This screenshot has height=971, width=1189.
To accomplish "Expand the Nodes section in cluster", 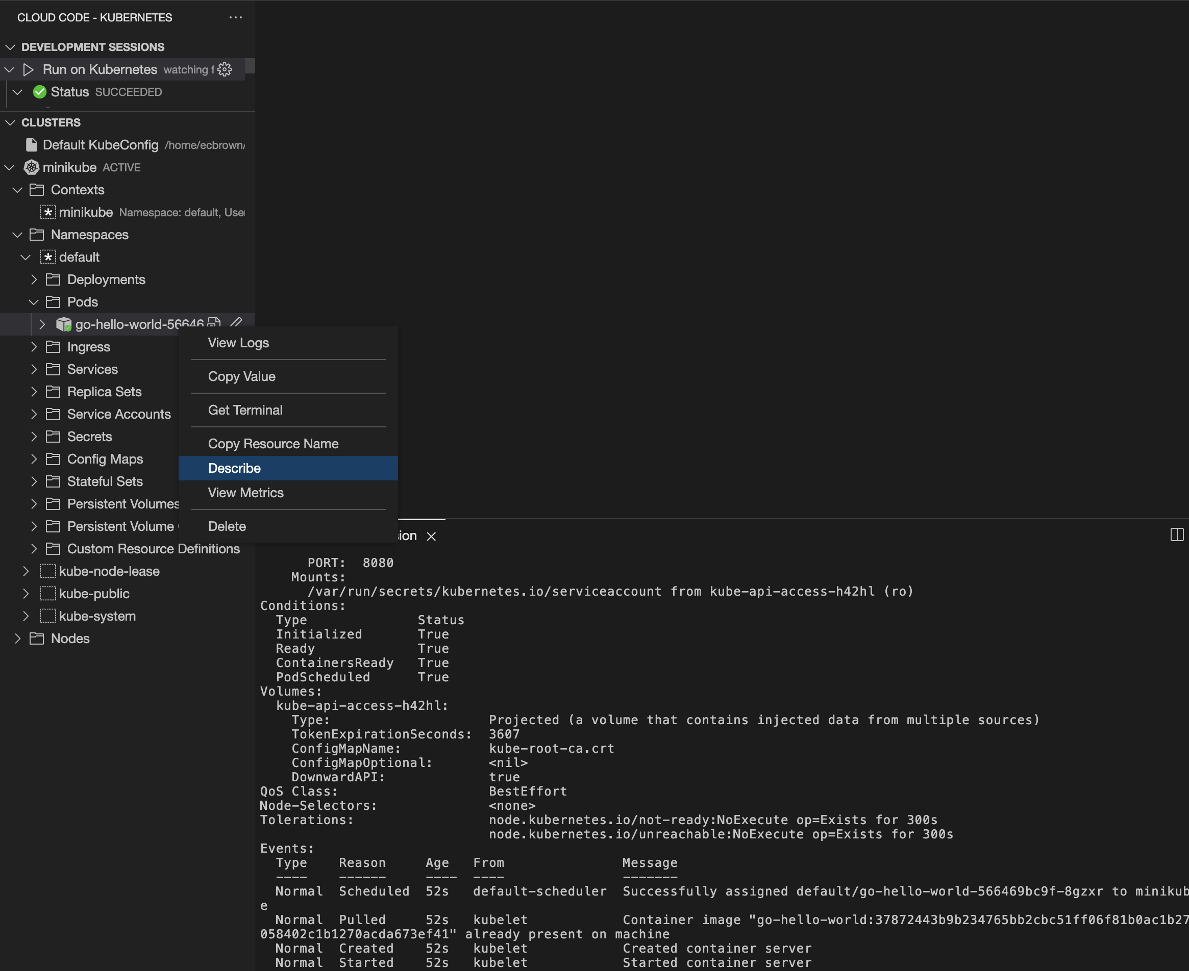I will click(x=18, y=637).
